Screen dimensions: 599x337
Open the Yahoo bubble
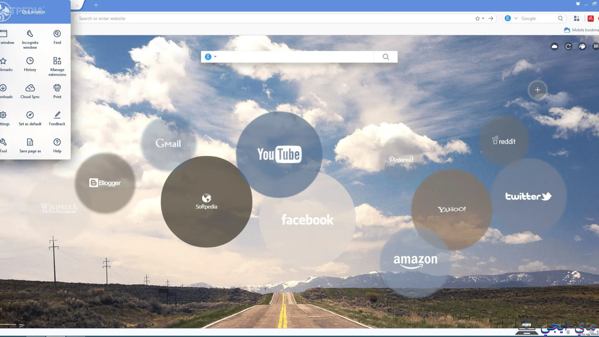click(451, 209)
